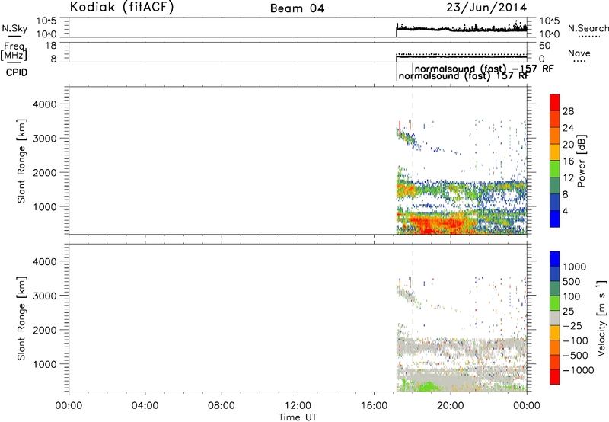Pick the velocity segment between 500 and 1000
609x422 pixels.
pos(555,273)
